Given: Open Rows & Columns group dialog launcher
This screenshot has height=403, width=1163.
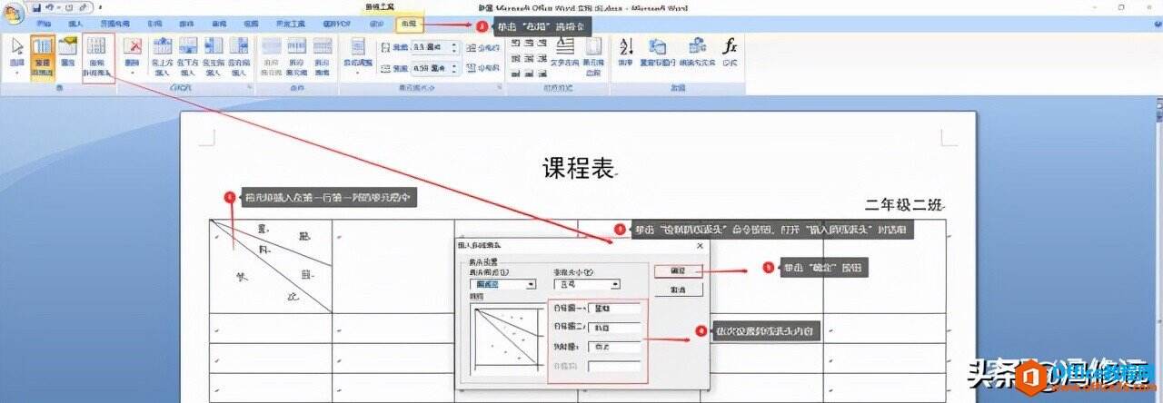Looking at the screenshot, I should (x=249, y=87).
